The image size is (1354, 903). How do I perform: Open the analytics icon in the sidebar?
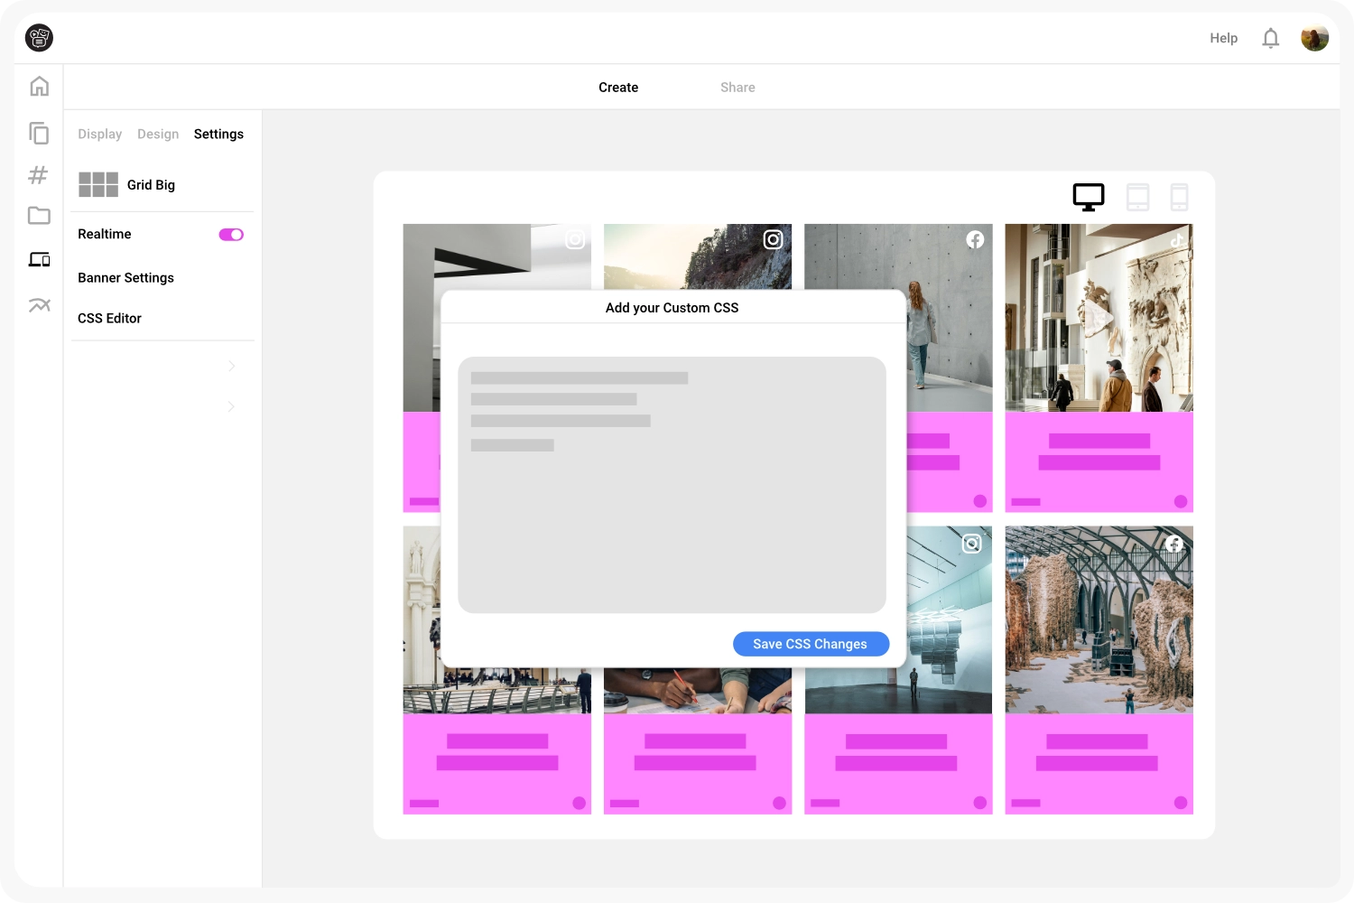39,305
